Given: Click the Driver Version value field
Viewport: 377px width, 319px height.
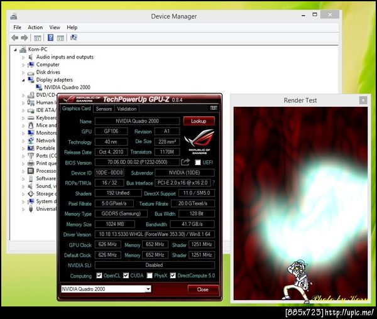Looking at the screenshot, I should [155, 234].
